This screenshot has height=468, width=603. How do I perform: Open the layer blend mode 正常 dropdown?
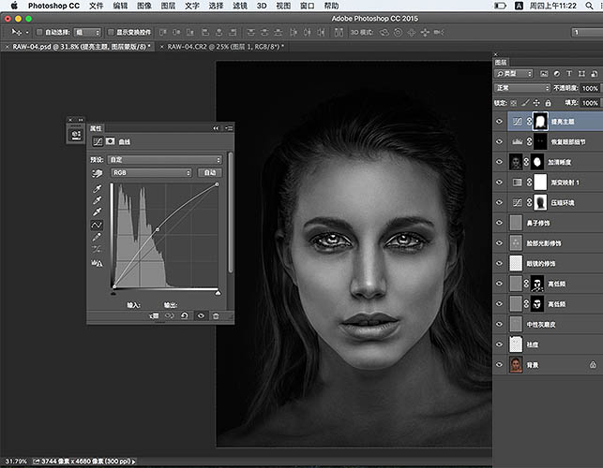click(x=522, y=89)
